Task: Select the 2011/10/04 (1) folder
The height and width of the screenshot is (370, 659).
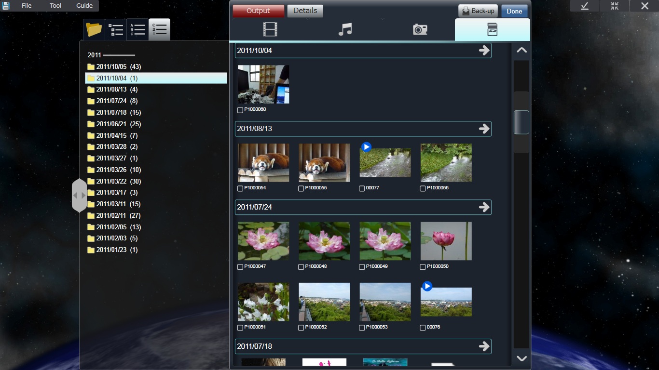Action: click(156, 78)
